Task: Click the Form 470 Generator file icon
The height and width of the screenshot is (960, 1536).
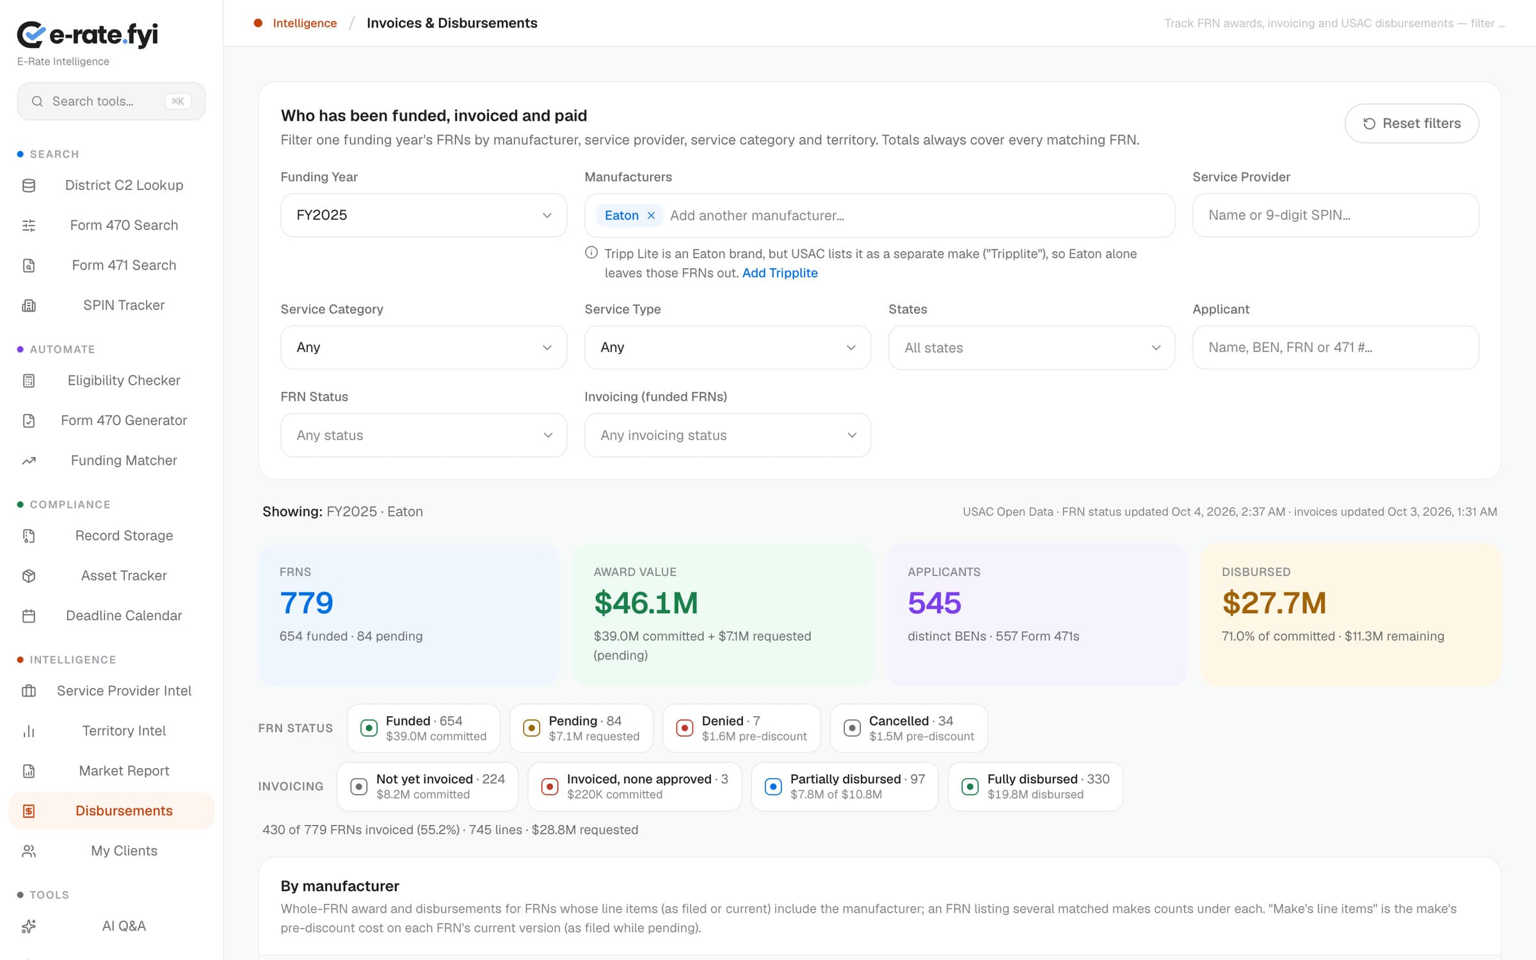Action: point(29,420)
